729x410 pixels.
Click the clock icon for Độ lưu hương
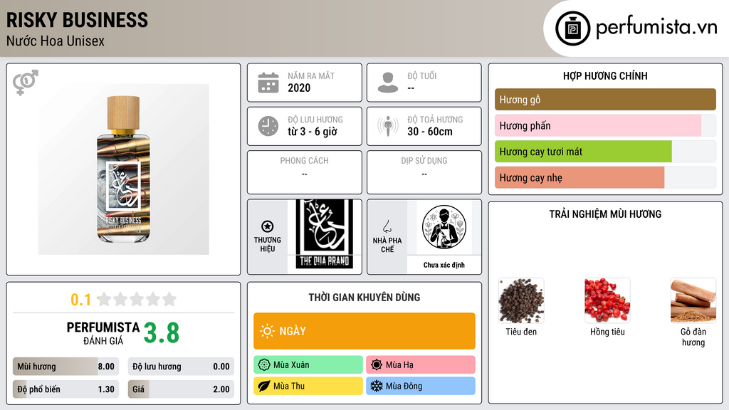click(268, 126)
